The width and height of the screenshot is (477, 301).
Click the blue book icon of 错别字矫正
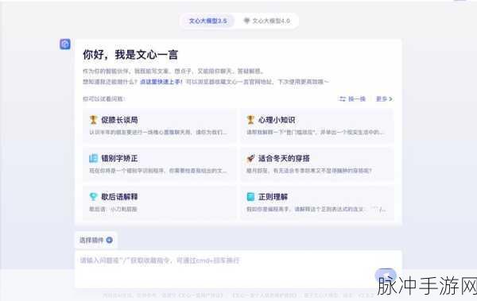click(93, 158)
